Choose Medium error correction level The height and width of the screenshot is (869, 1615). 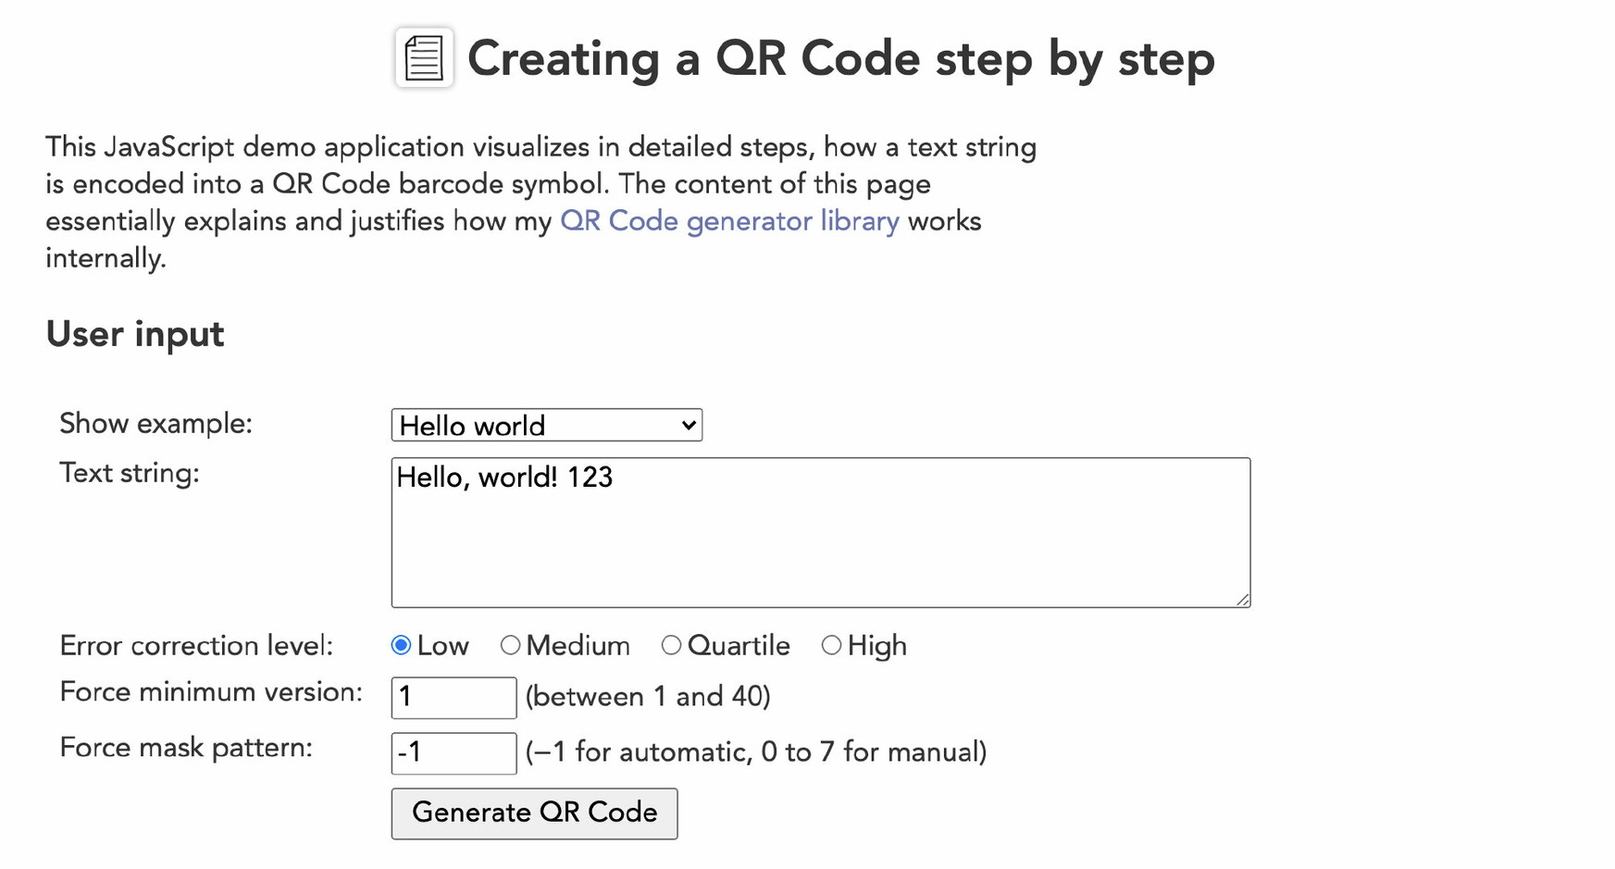510,645
